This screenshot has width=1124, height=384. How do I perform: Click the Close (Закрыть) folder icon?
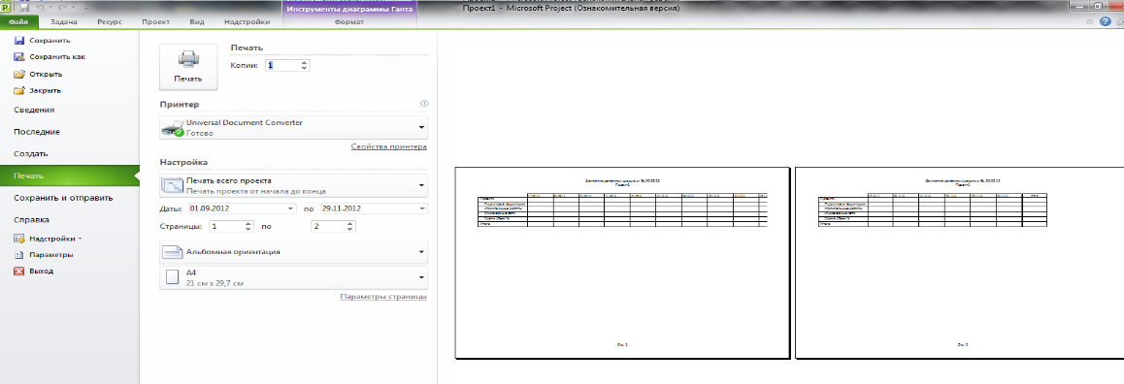(19, 90)
